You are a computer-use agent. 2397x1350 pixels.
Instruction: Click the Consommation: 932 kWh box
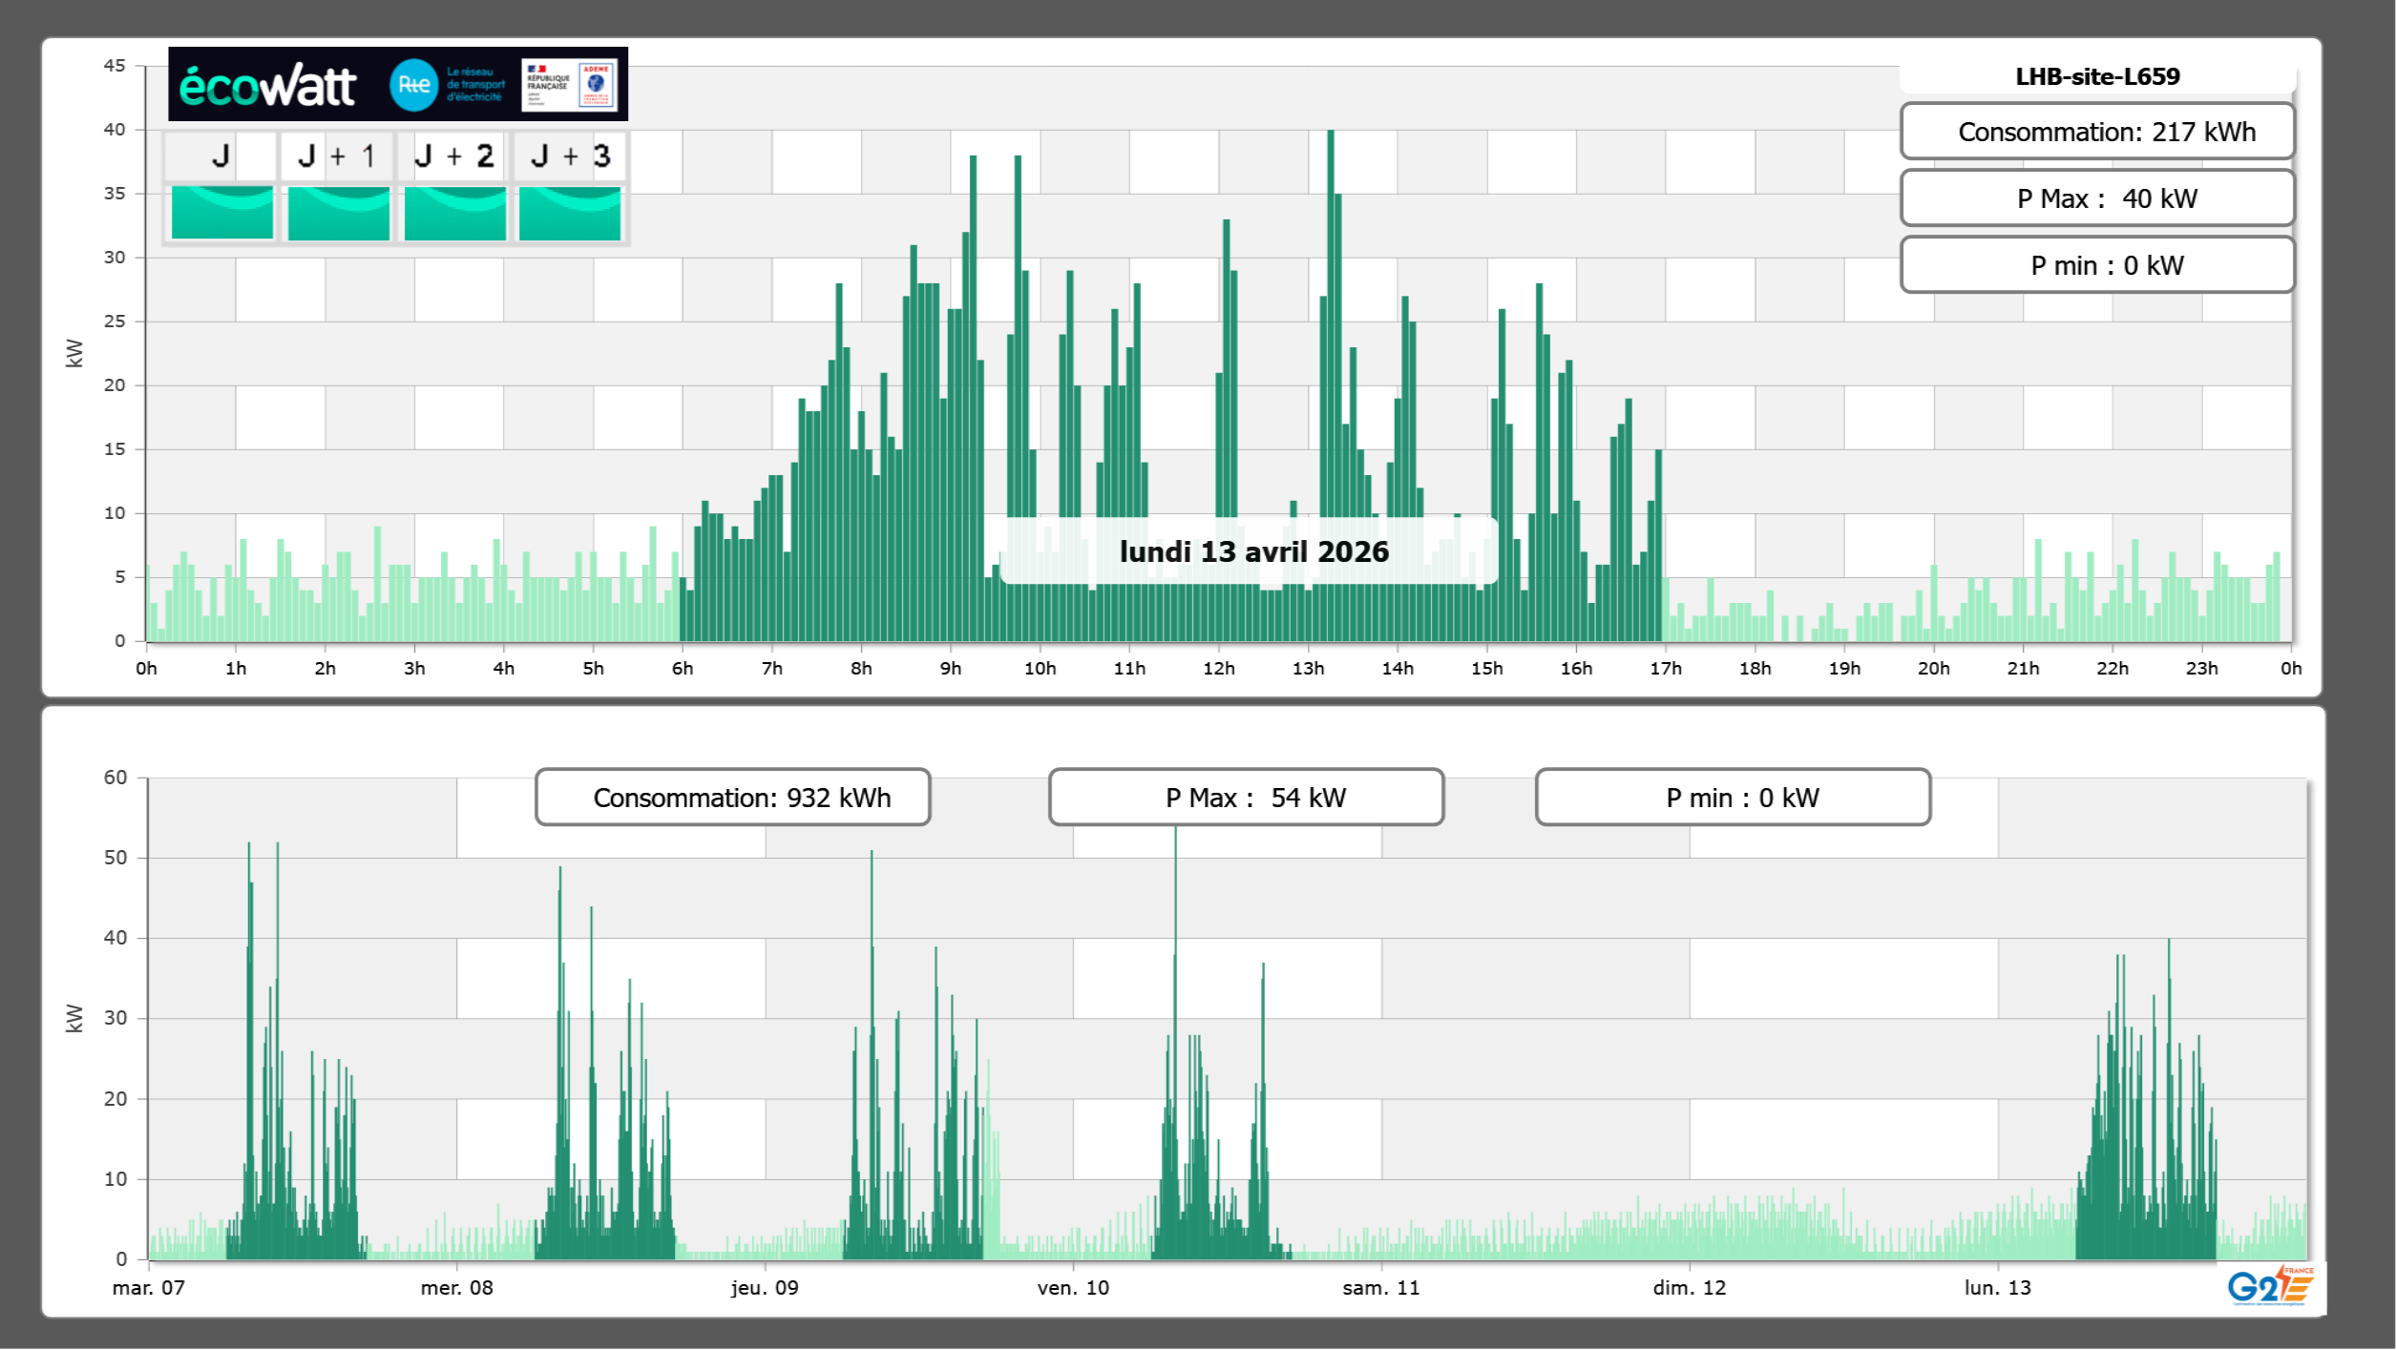733,798
